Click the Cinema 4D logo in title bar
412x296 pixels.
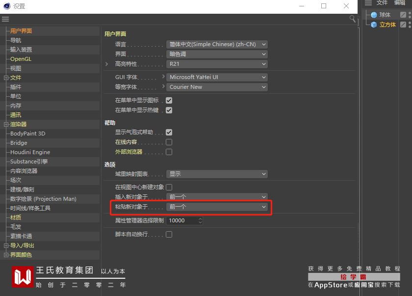click(x=6, y=6)
